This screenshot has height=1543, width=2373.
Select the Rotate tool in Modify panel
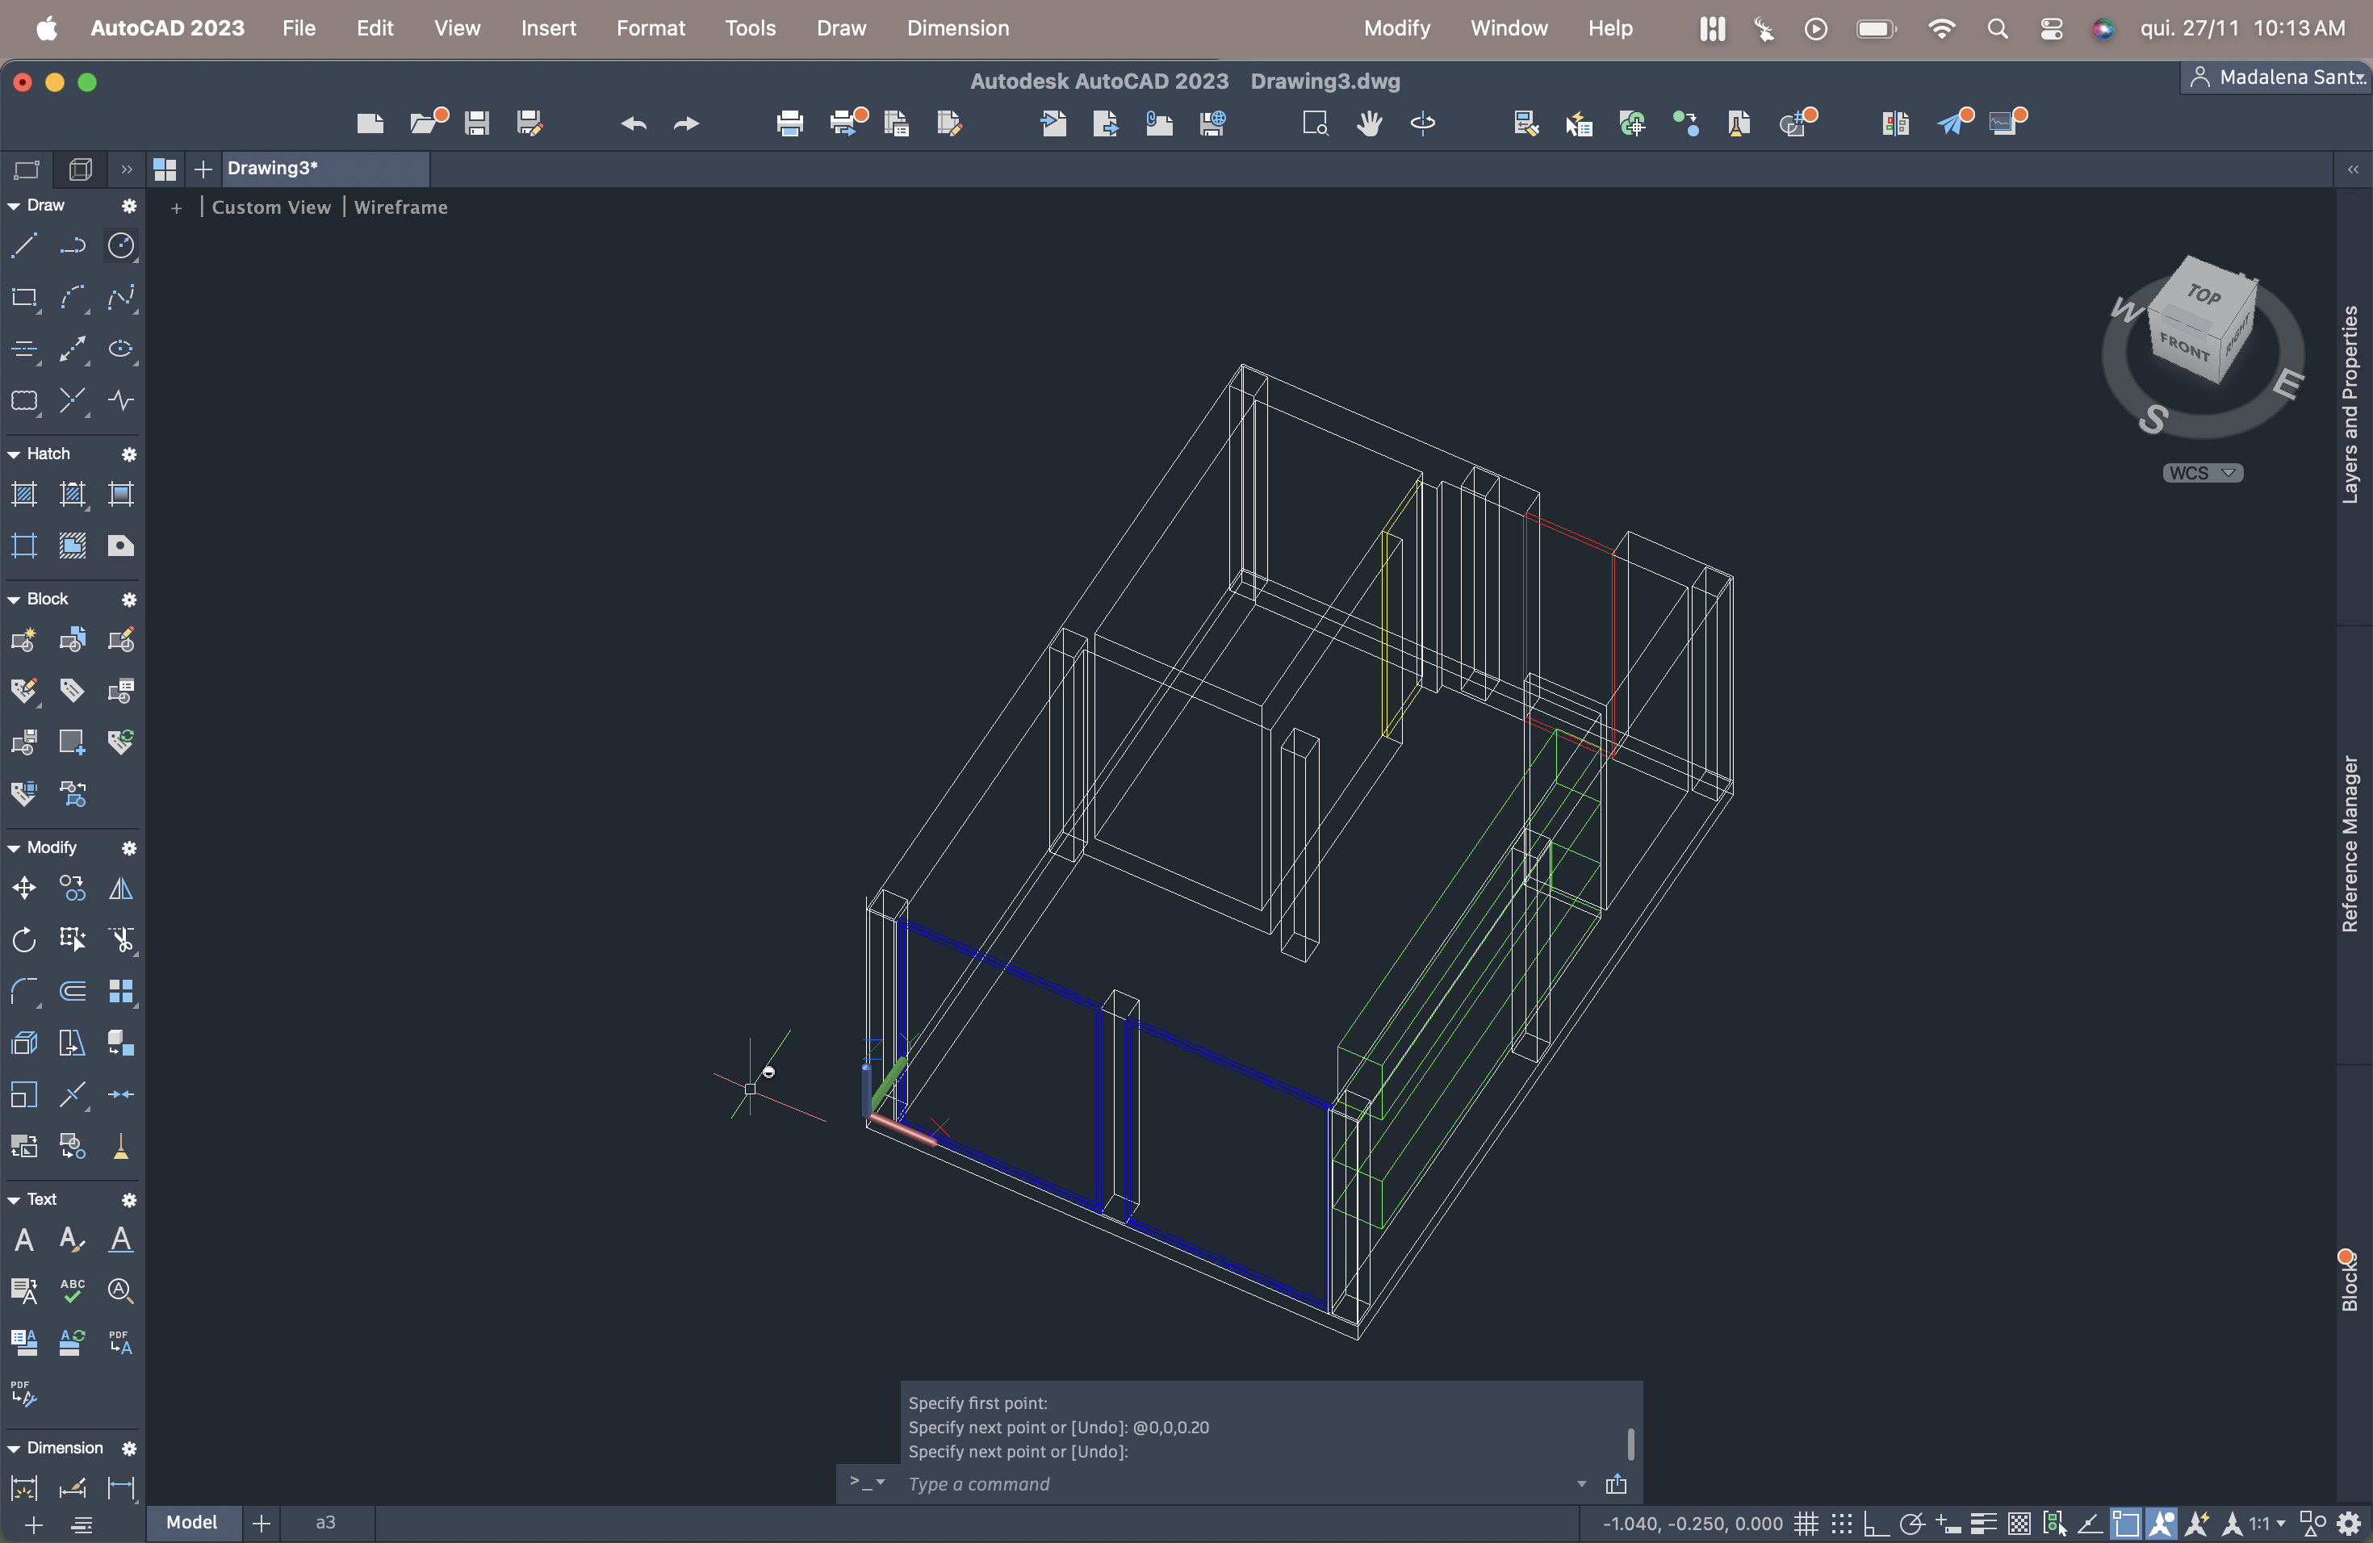coord(24,940)
